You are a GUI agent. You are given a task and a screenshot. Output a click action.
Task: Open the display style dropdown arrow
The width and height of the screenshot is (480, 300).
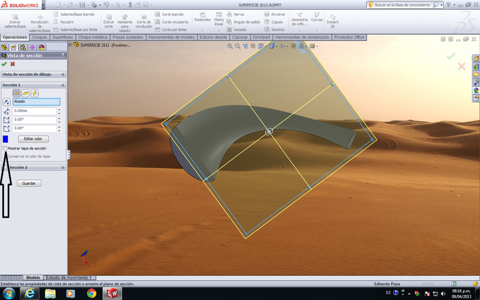tap(277, 47)
